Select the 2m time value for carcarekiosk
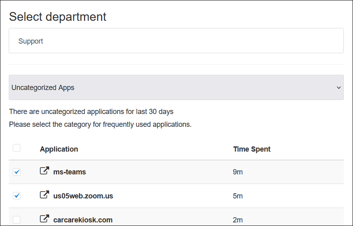 238,220
